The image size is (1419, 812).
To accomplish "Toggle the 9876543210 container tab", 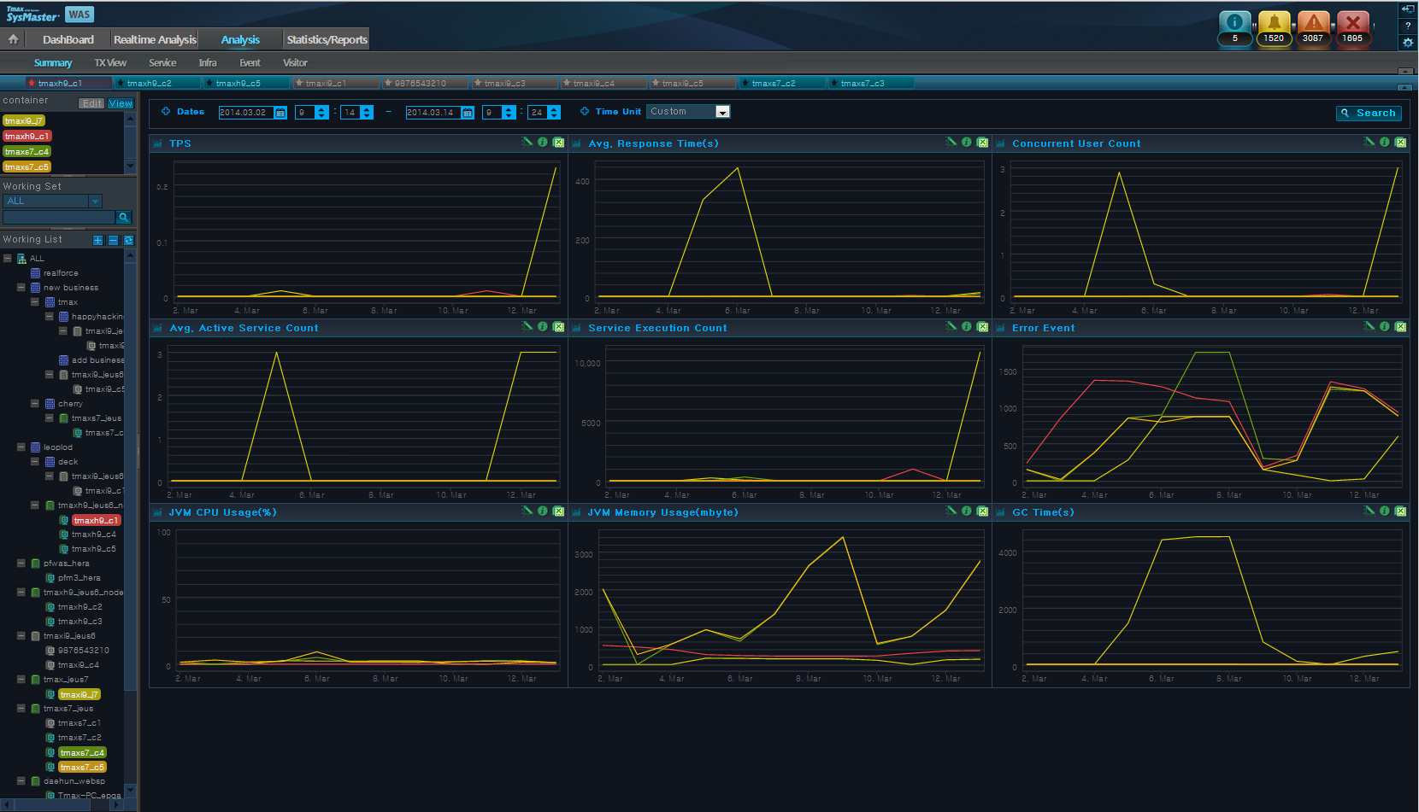I will pyautogui.click(x=425, y=83).
